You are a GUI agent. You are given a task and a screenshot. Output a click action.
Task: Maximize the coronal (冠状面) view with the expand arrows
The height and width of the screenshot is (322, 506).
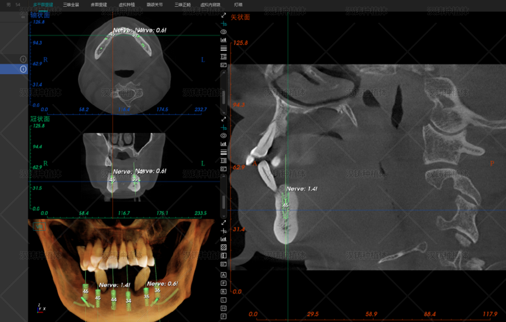[223, 119]
